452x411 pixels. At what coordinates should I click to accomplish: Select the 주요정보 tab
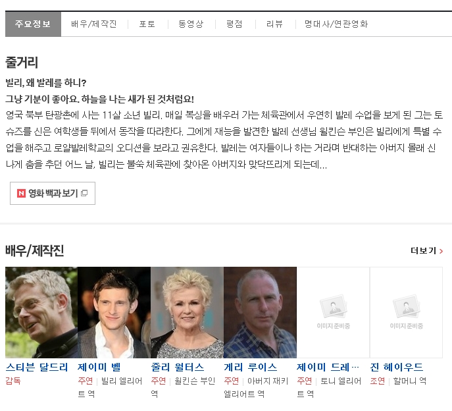point(33,24)
